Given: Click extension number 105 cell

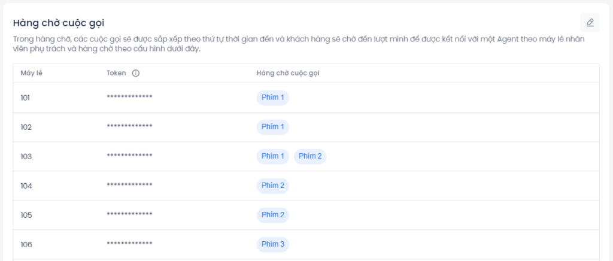Looking at the screenshot, I should click(x=25, y=215).
